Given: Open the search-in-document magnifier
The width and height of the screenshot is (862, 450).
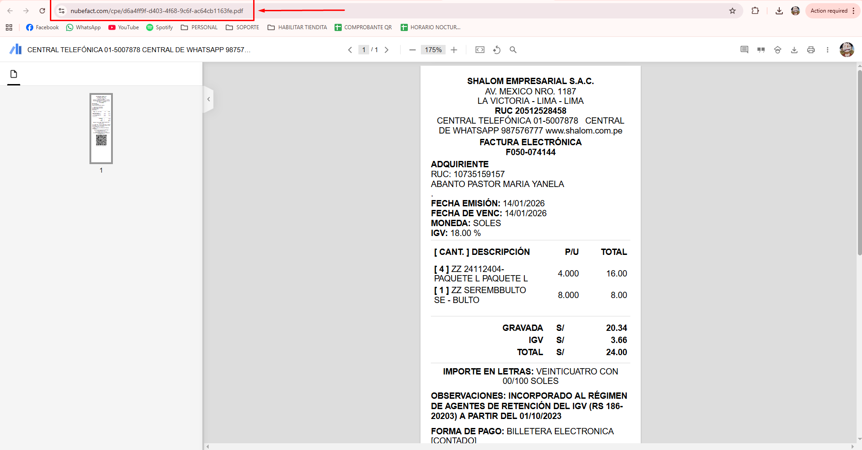Looking at the screenshot, I should [513, 50].
